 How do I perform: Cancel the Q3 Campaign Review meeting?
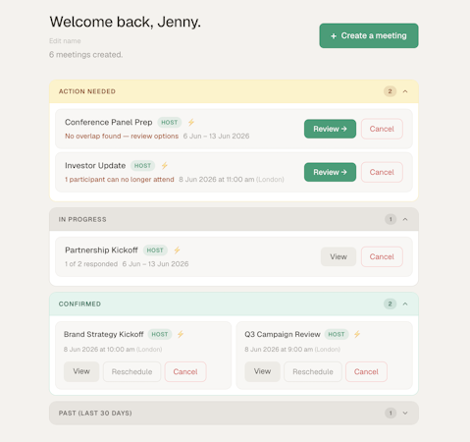366,371
